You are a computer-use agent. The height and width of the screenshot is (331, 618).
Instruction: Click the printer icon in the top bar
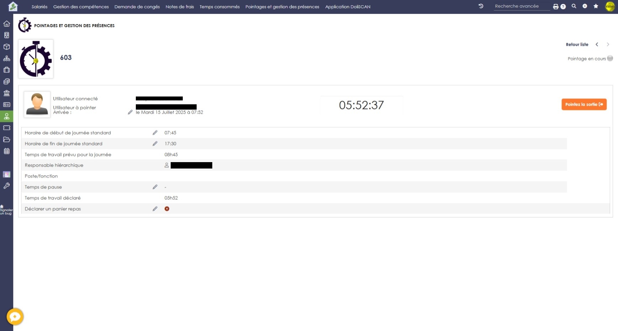556,6
